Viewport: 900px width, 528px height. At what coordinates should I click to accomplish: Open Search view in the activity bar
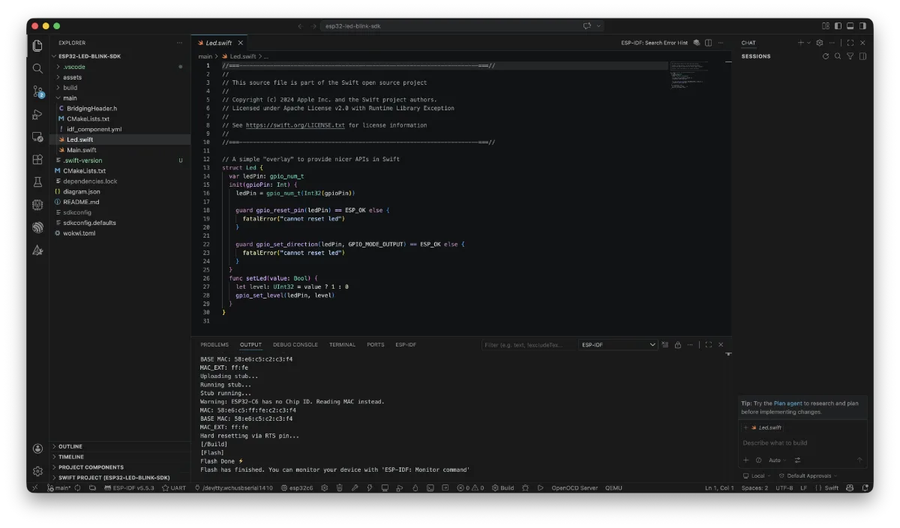click(37, 69)
